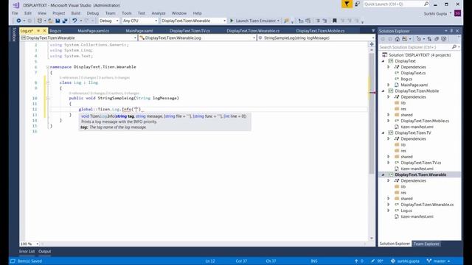Collapse the DisplayText.Tizen.TV project node

click(383, 132)
